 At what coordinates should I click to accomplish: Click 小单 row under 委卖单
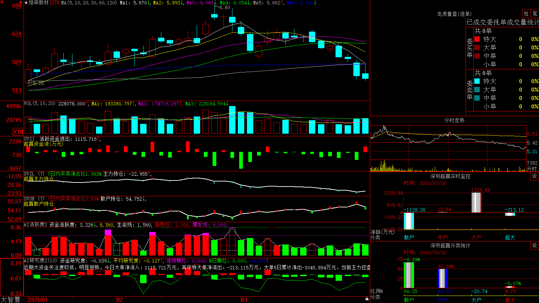coord(506,106)
